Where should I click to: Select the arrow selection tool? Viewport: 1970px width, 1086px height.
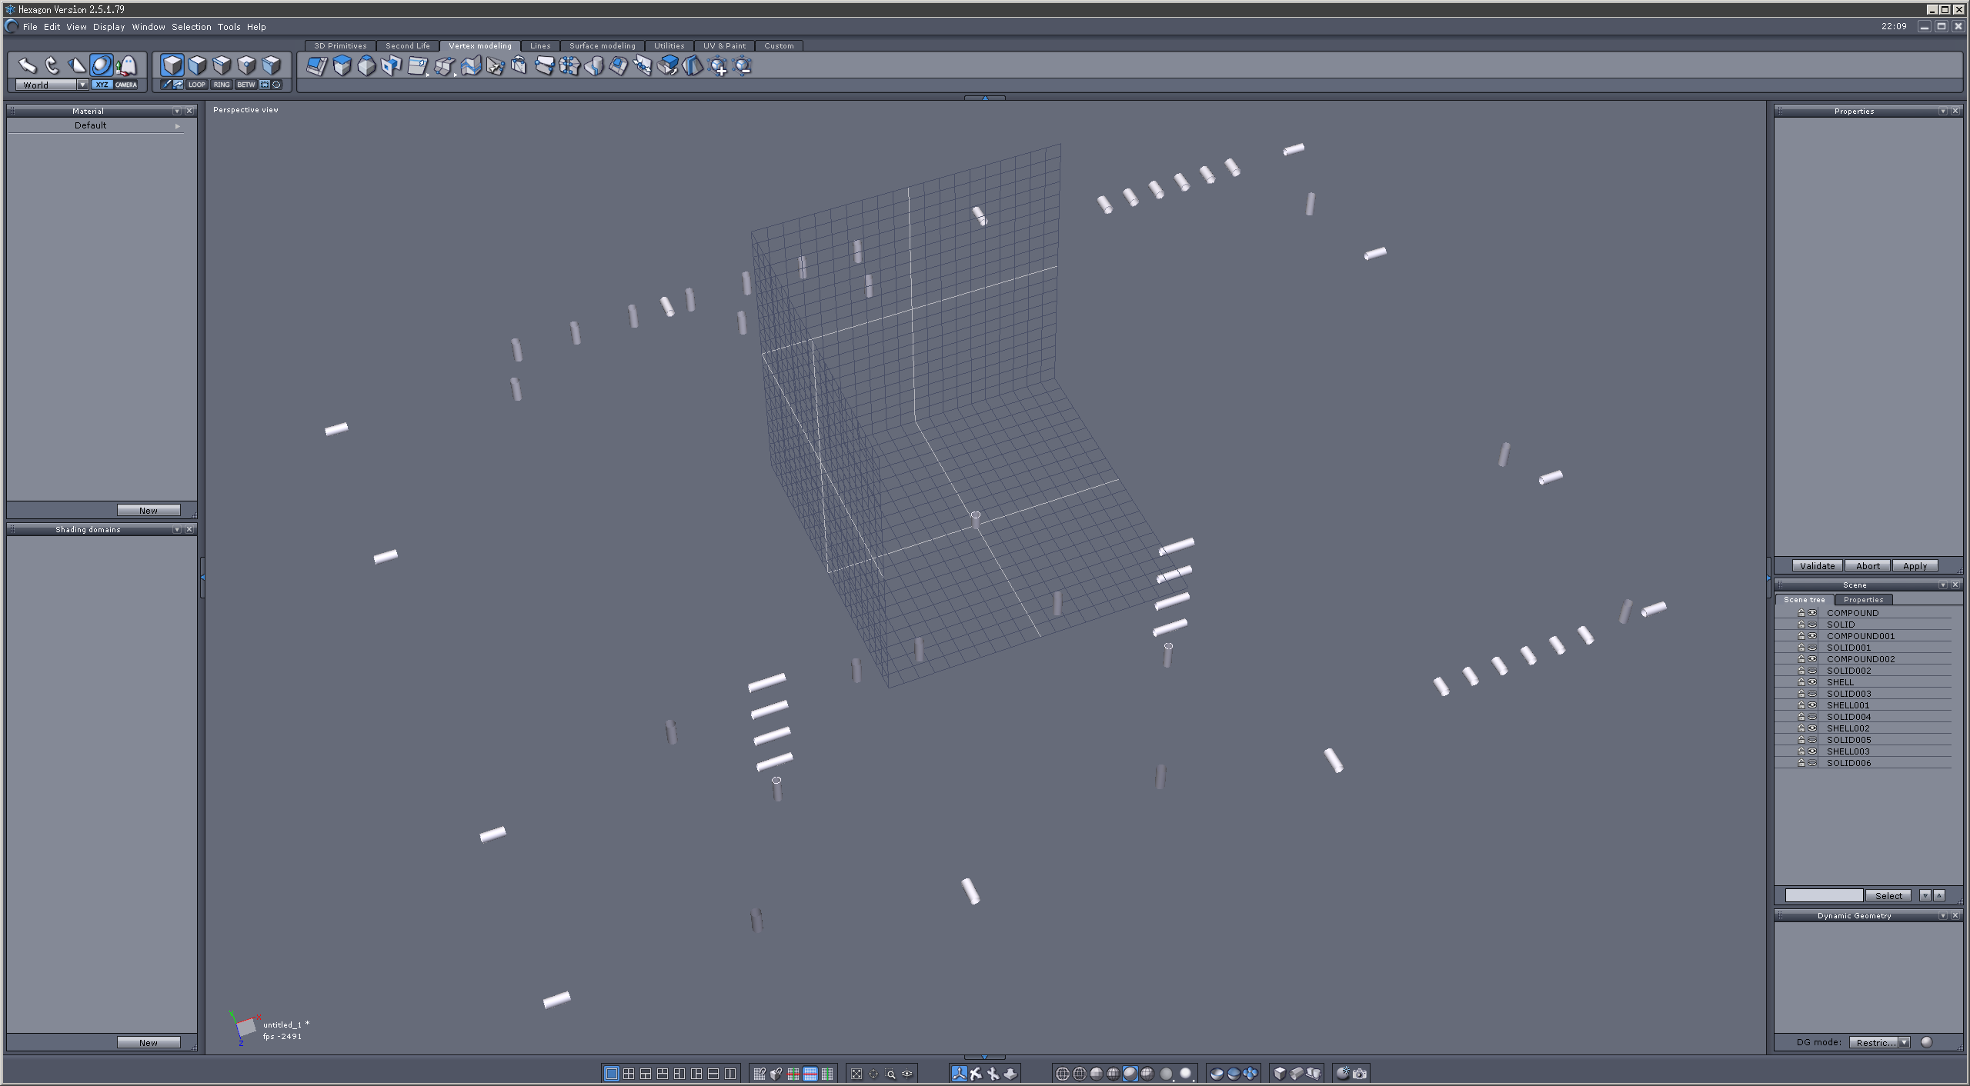click(x=28, y=65)
